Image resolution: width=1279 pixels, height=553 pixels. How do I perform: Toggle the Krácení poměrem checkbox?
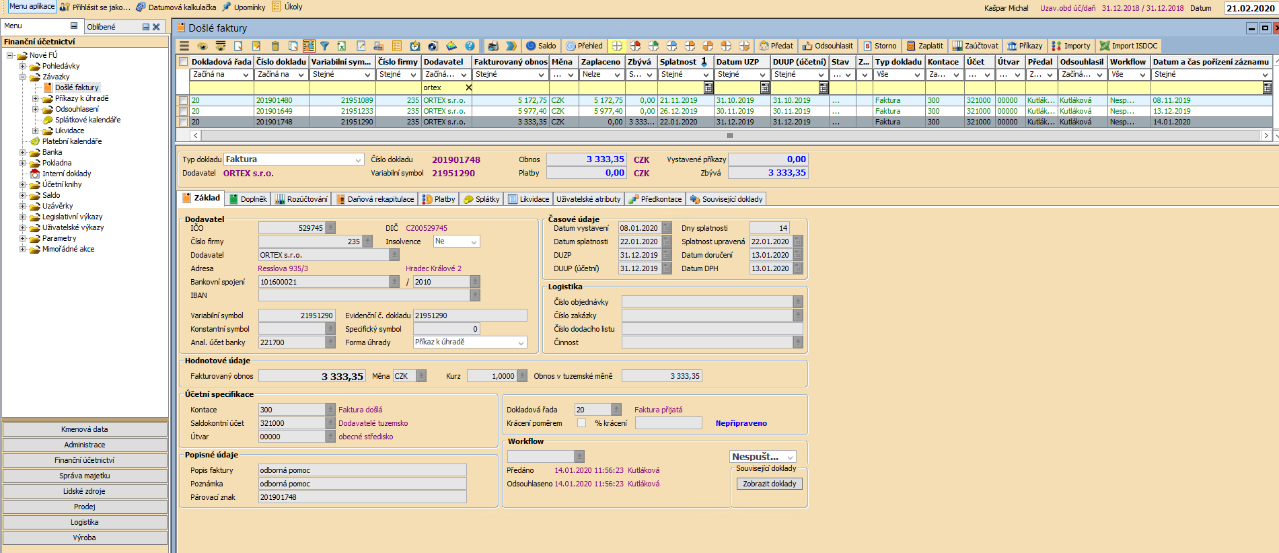581,423
